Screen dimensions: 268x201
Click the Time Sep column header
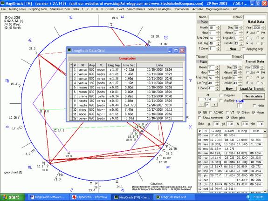click(129, 65)
